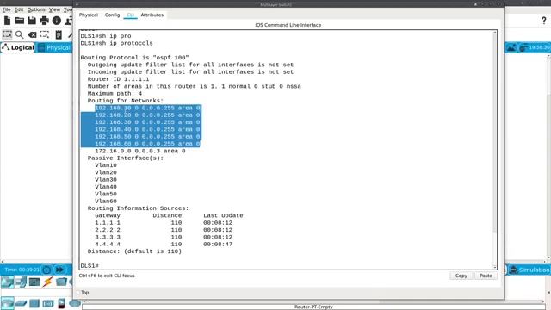The width and height of the screenshot is (551, 310).
Task: Open the View menu
Action: click(54, 9)
